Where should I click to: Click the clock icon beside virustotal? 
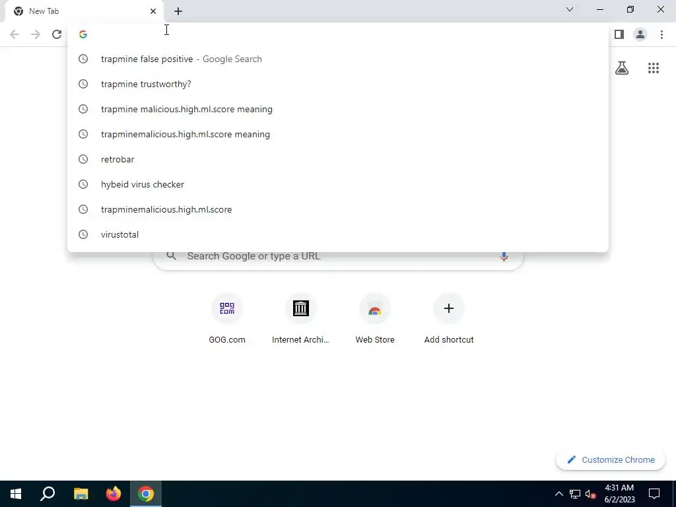[83, 234]
